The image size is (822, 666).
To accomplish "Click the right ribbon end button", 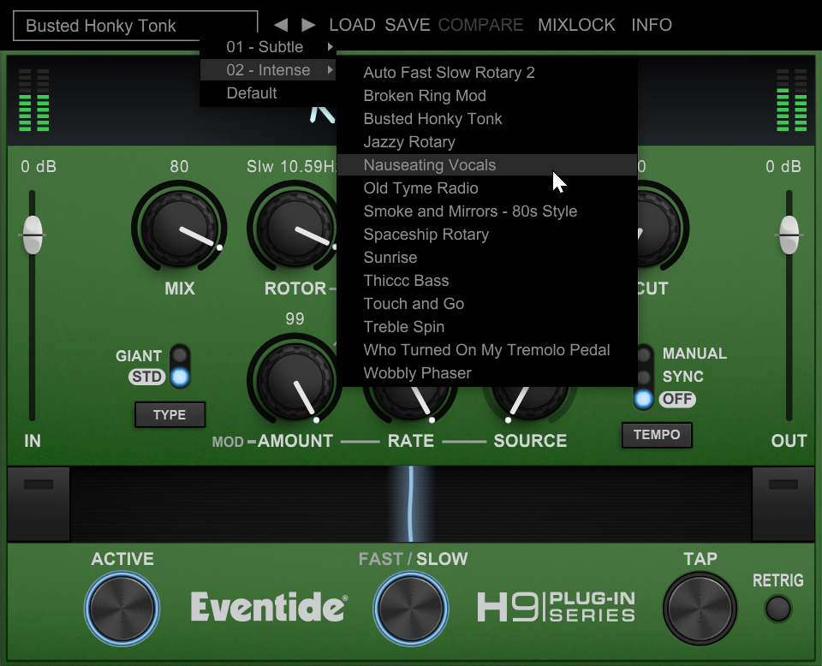I will (x=783, y=504).
